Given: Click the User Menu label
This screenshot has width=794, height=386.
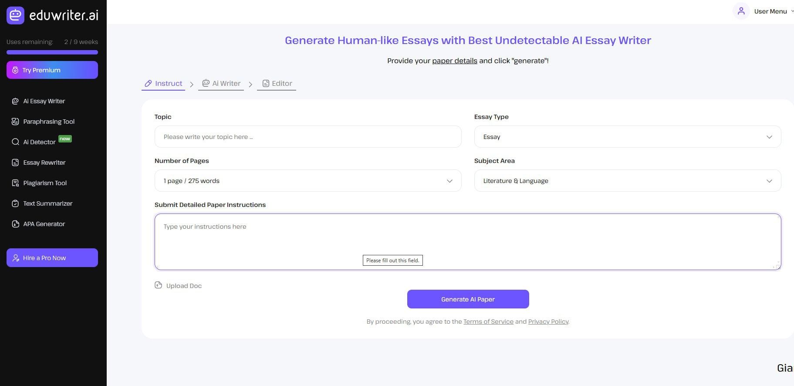Looking at the screenshot, I should pos(770,11).
